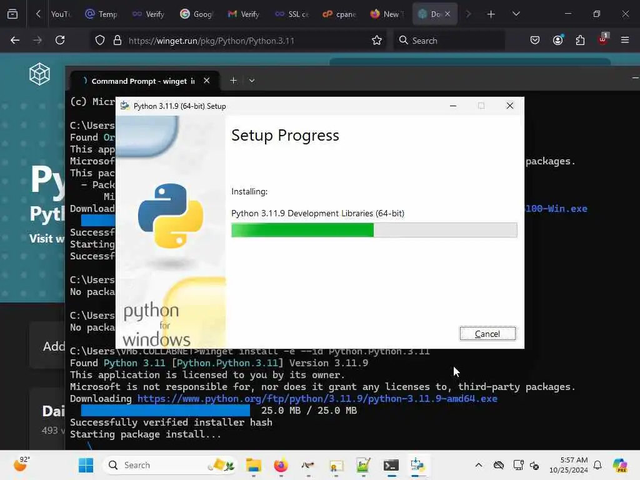Switch to the YouTube browser tab
This screenshot has height=480, width=640.
click(61, 14)
